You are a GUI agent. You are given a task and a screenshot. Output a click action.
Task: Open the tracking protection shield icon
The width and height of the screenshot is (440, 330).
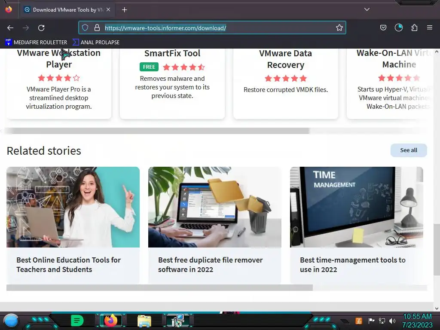(x=85, y=27)
